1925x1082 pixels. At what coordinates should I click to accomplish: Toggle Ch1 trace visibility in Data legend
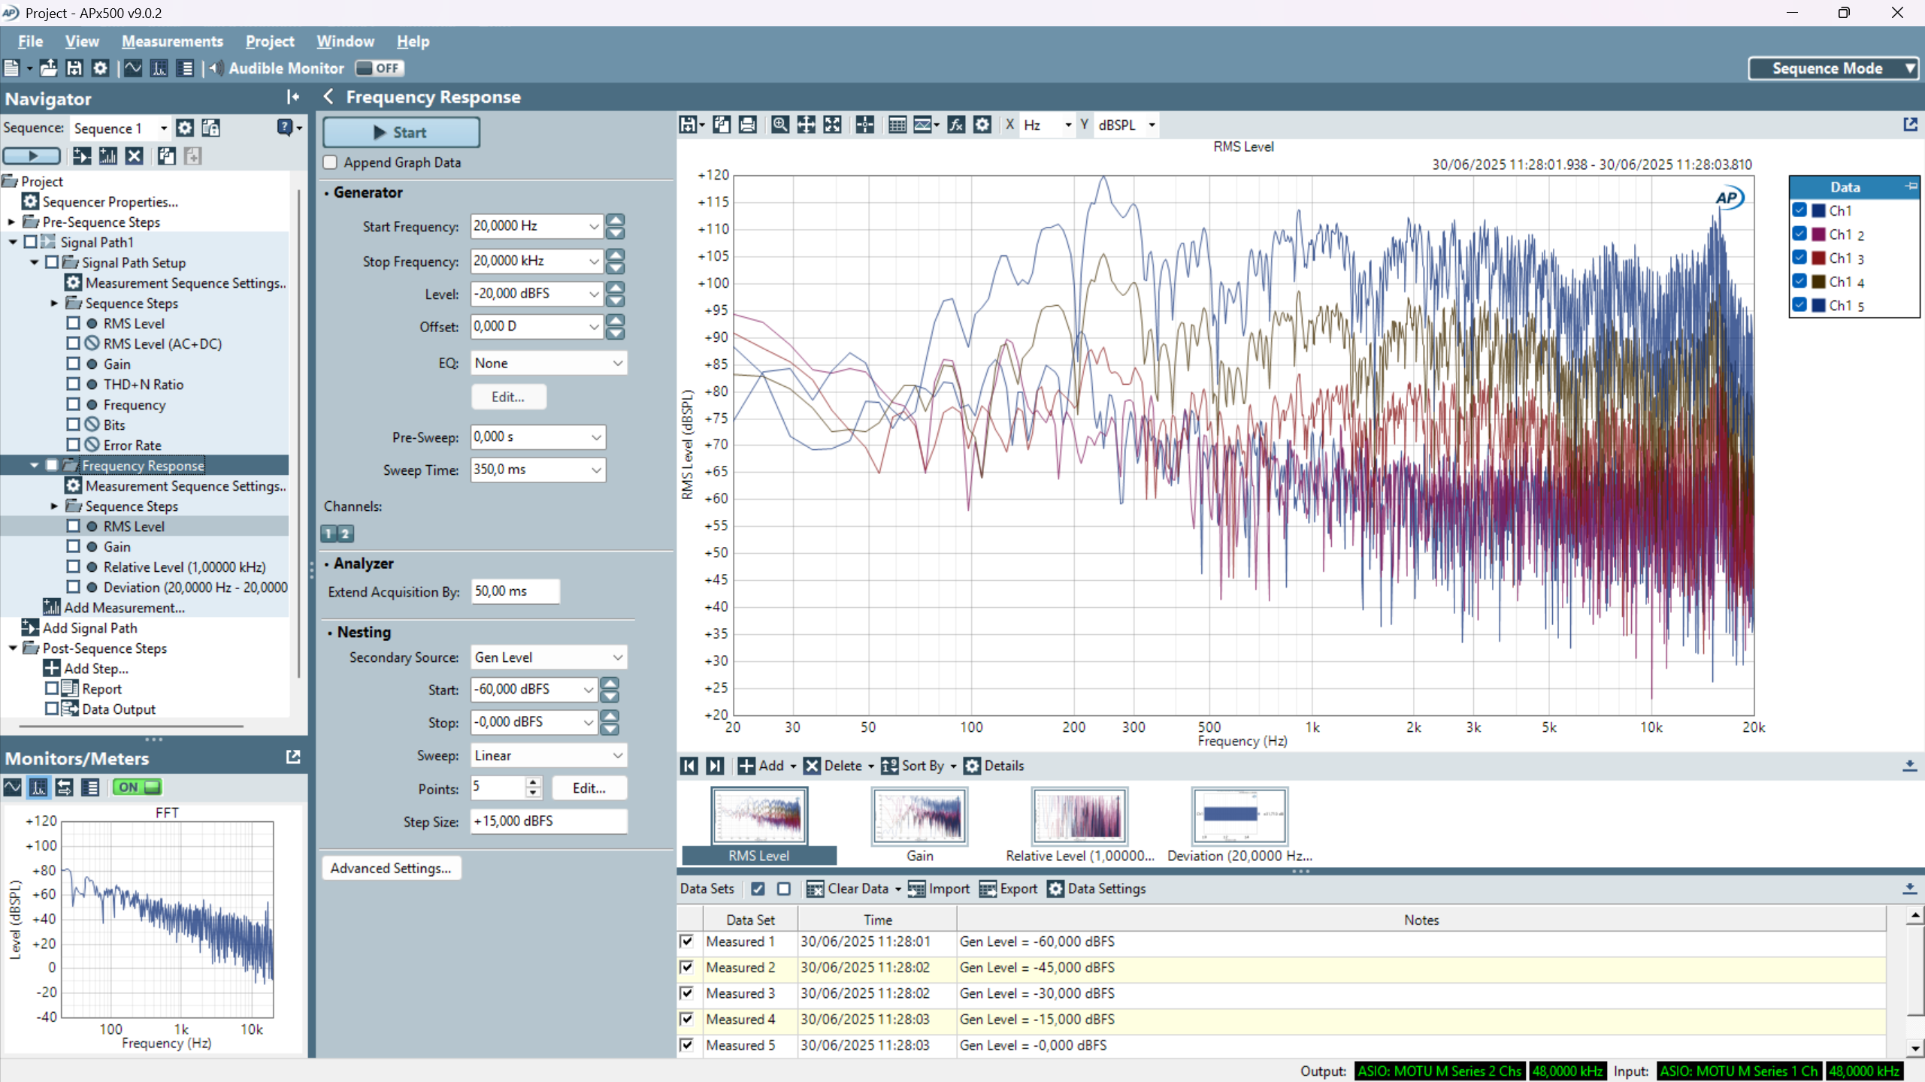(x=1799, y=210)
